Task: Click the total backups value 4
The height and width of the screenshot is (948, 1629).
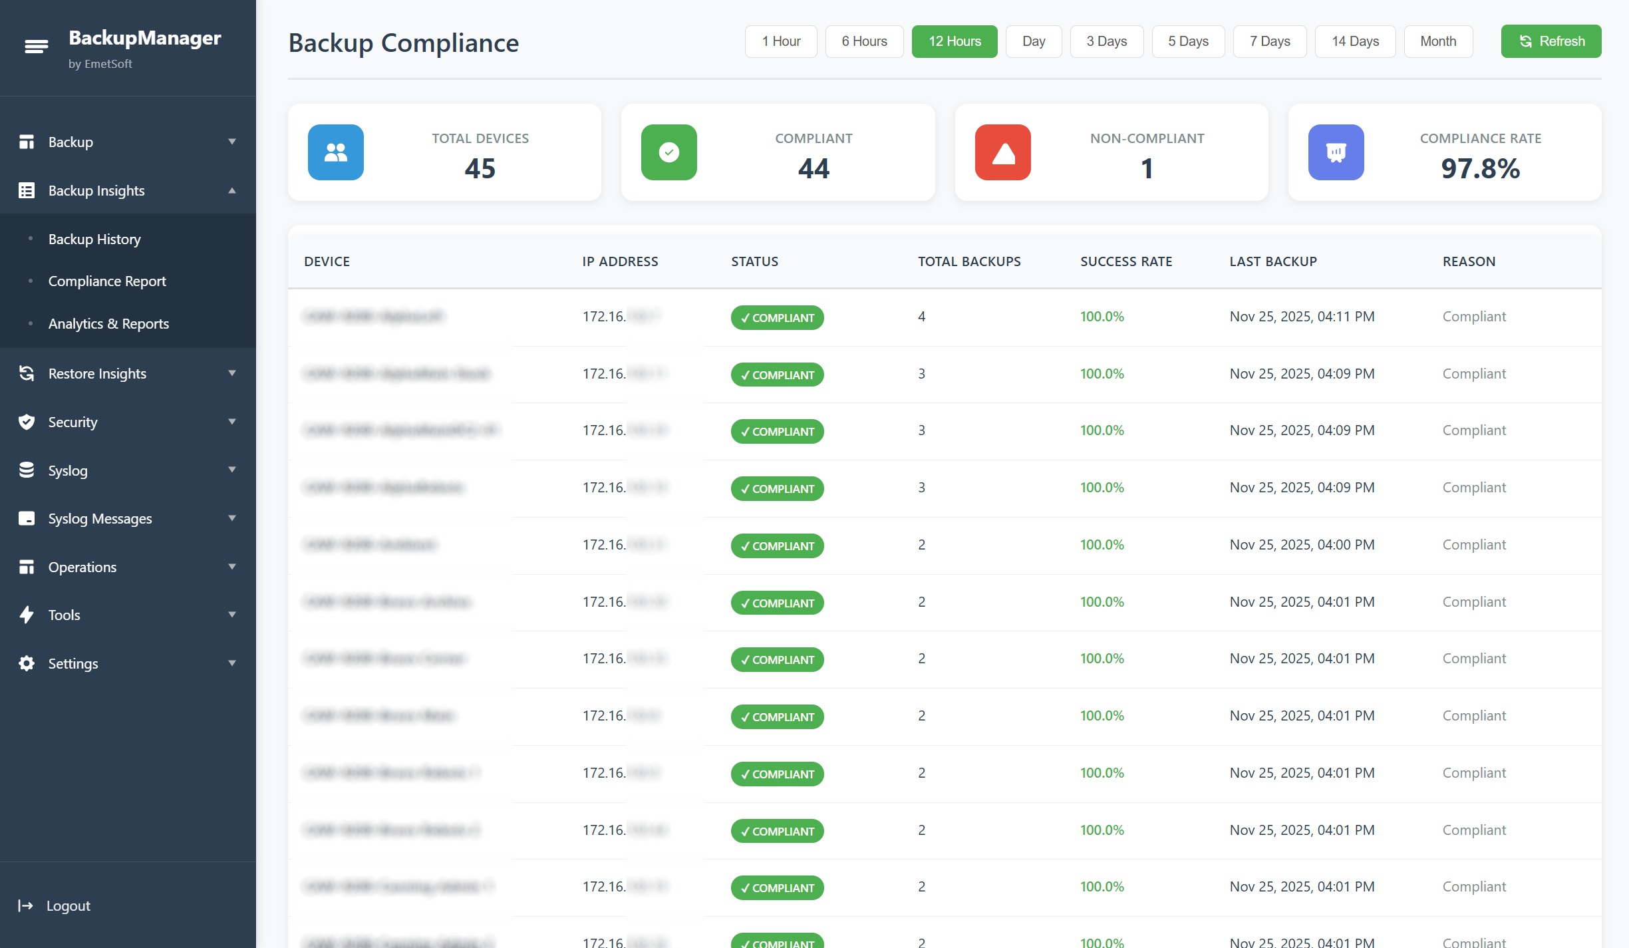Action: [x=921, y=317]
